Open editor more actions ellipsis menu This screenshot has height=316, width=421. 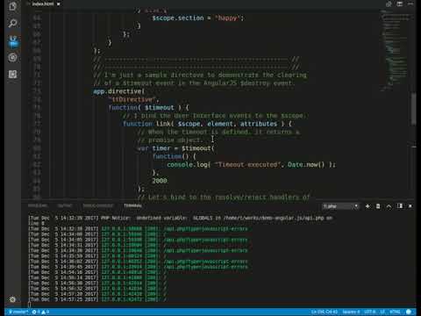(x=410, y=4)
